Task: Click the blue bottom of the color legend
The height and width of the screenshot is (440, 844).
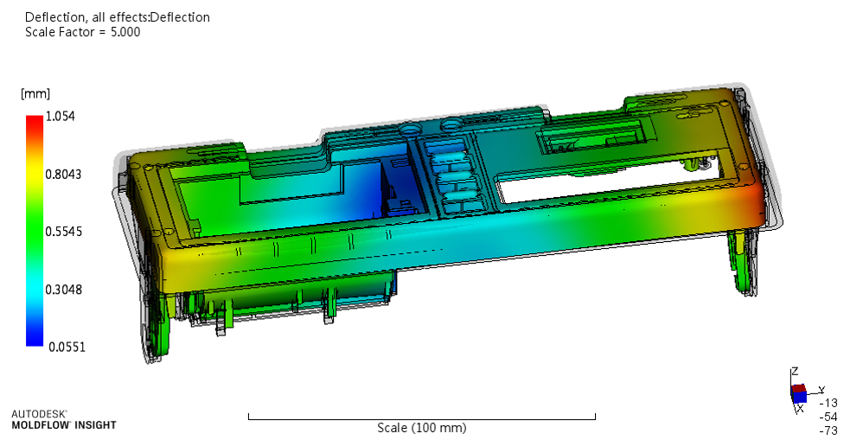Action: click(34, 339)
